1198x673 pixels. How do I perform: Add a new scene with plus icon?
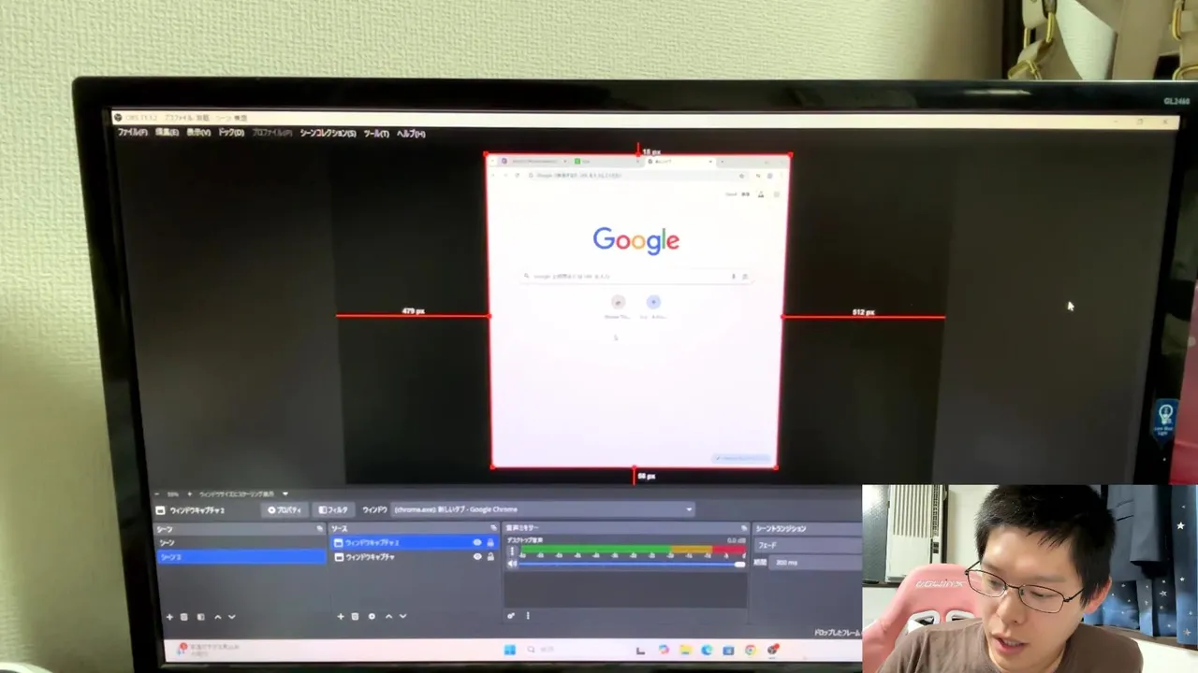click(x=169, y=617)
